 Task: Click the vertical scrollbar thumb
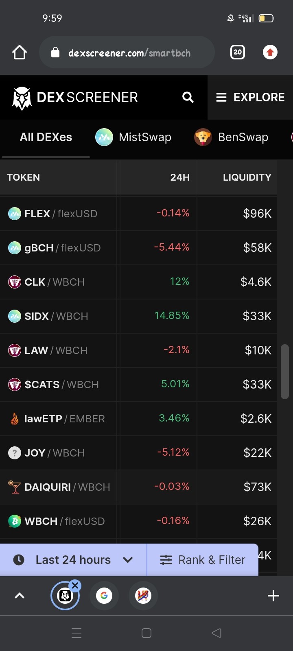tap(285, 371)
